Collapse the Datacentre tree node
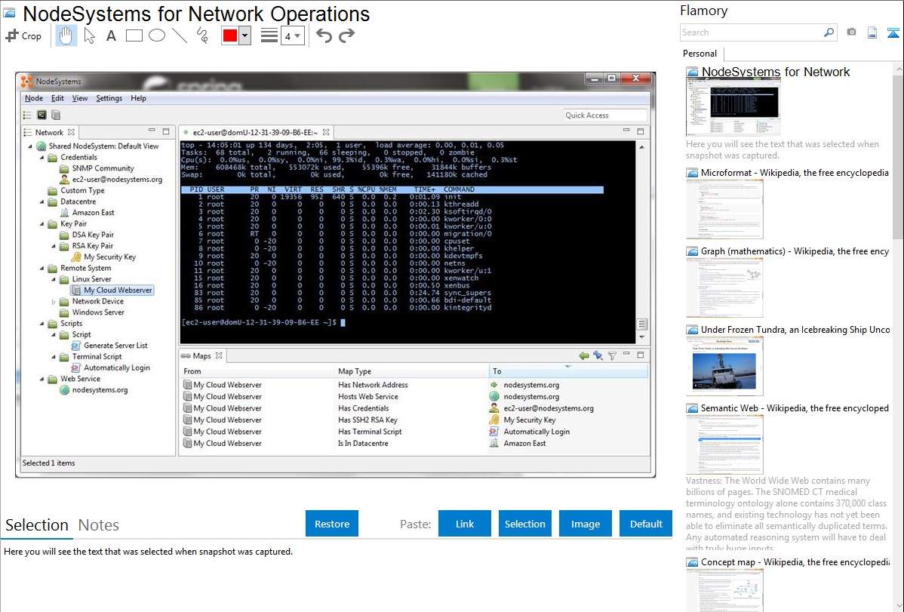This screenshot has height=612, width=904. point(42,202)
